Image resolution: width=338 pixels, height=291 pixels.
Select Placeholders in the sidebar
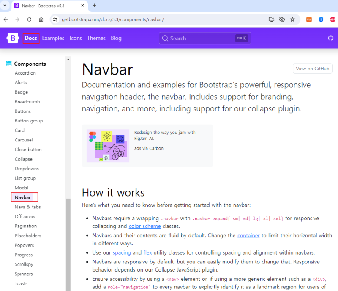click(x=28, y=236)
